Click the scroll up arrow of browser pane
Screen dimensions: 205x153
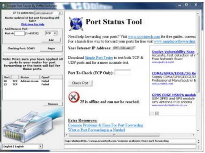198,13
